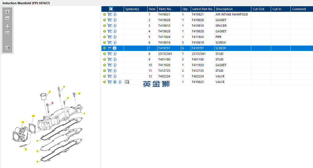Open info for VALVE T402224
Image resolution: width=313 pixels, height=168 pixels.
pos(115,76)
